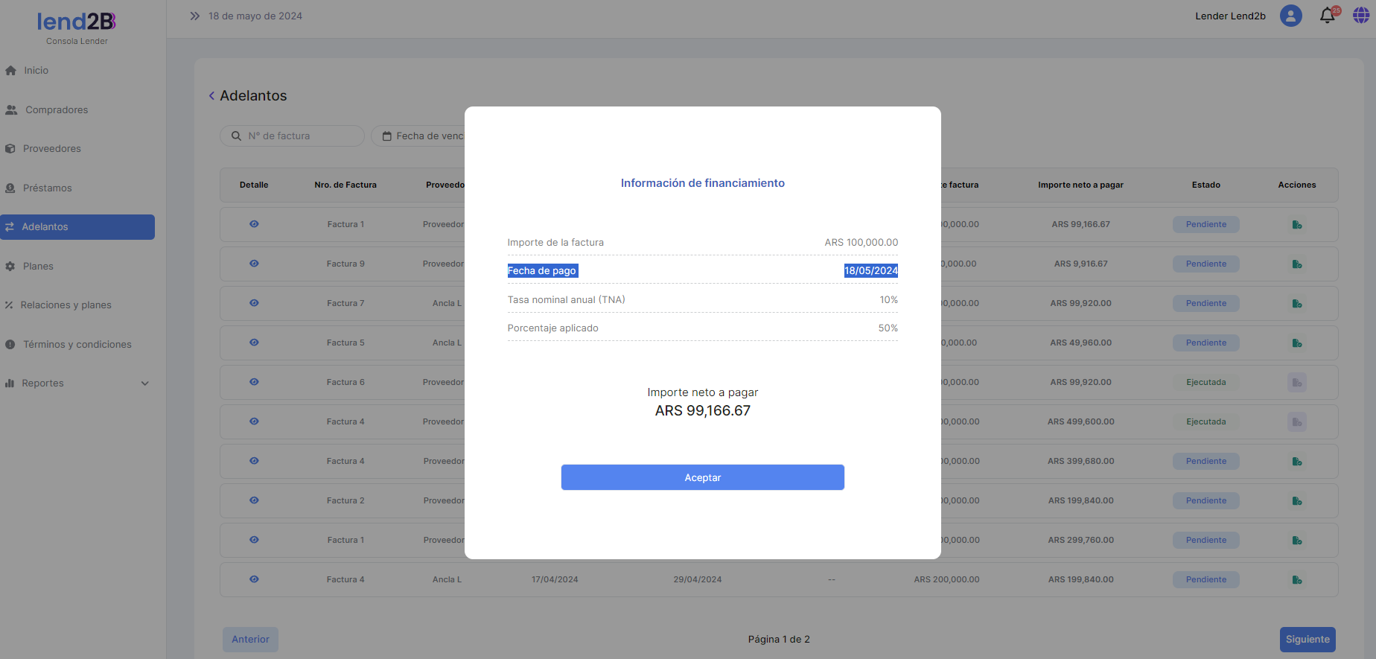1376x659 pixels.
Task: Toggle detail eye icon for Factura 2
Action: pyautogui.click(x=254, y=500)
